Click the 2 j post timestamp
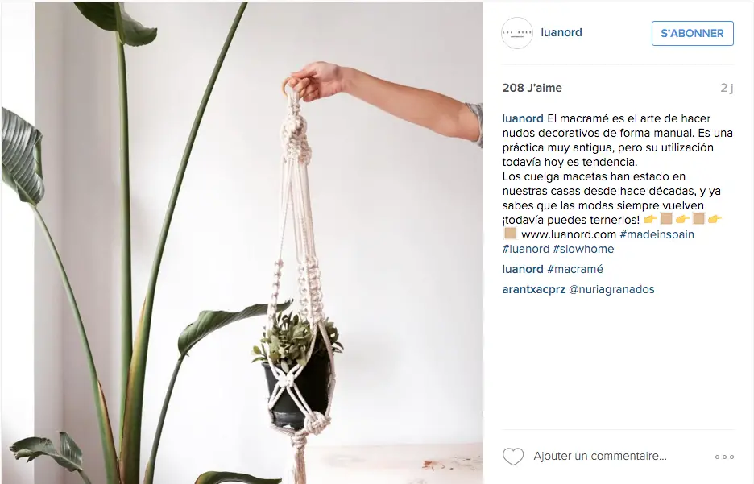Image resolution: width=754 pixels, height=484 pixels. coord(727,88)
